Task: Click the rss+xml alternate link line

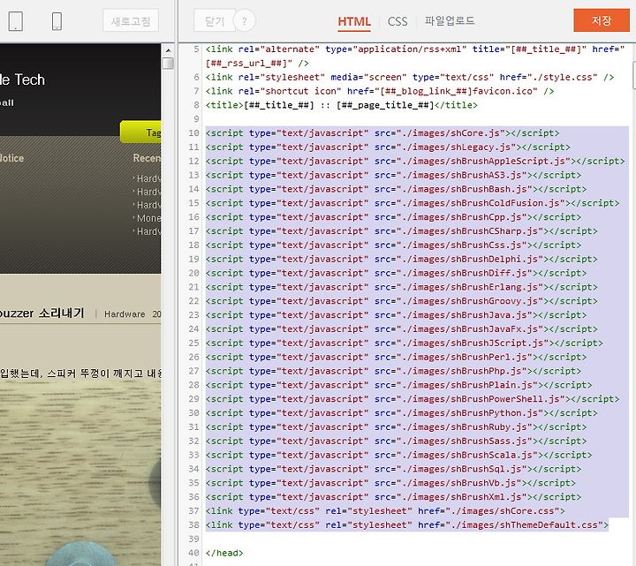Action: (x=414, y=56)
